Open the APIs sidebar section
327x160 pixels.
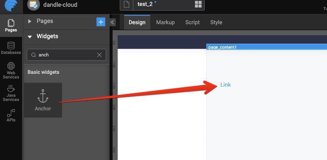11,115
